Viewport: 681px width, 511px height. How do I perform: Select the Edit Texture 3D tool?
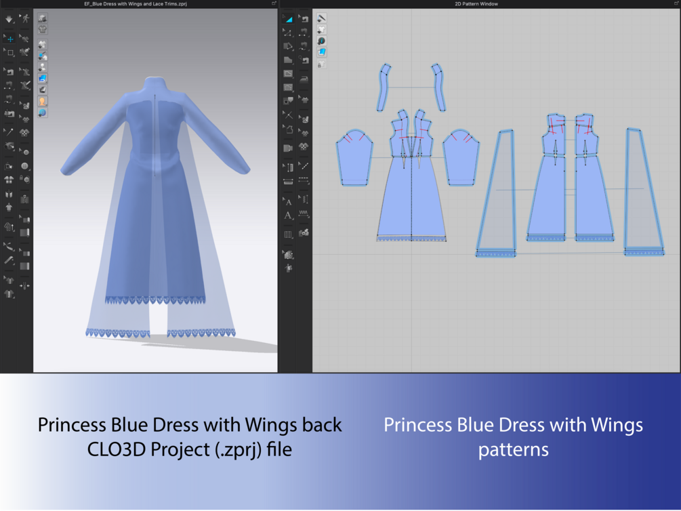(x=25, y=105)
